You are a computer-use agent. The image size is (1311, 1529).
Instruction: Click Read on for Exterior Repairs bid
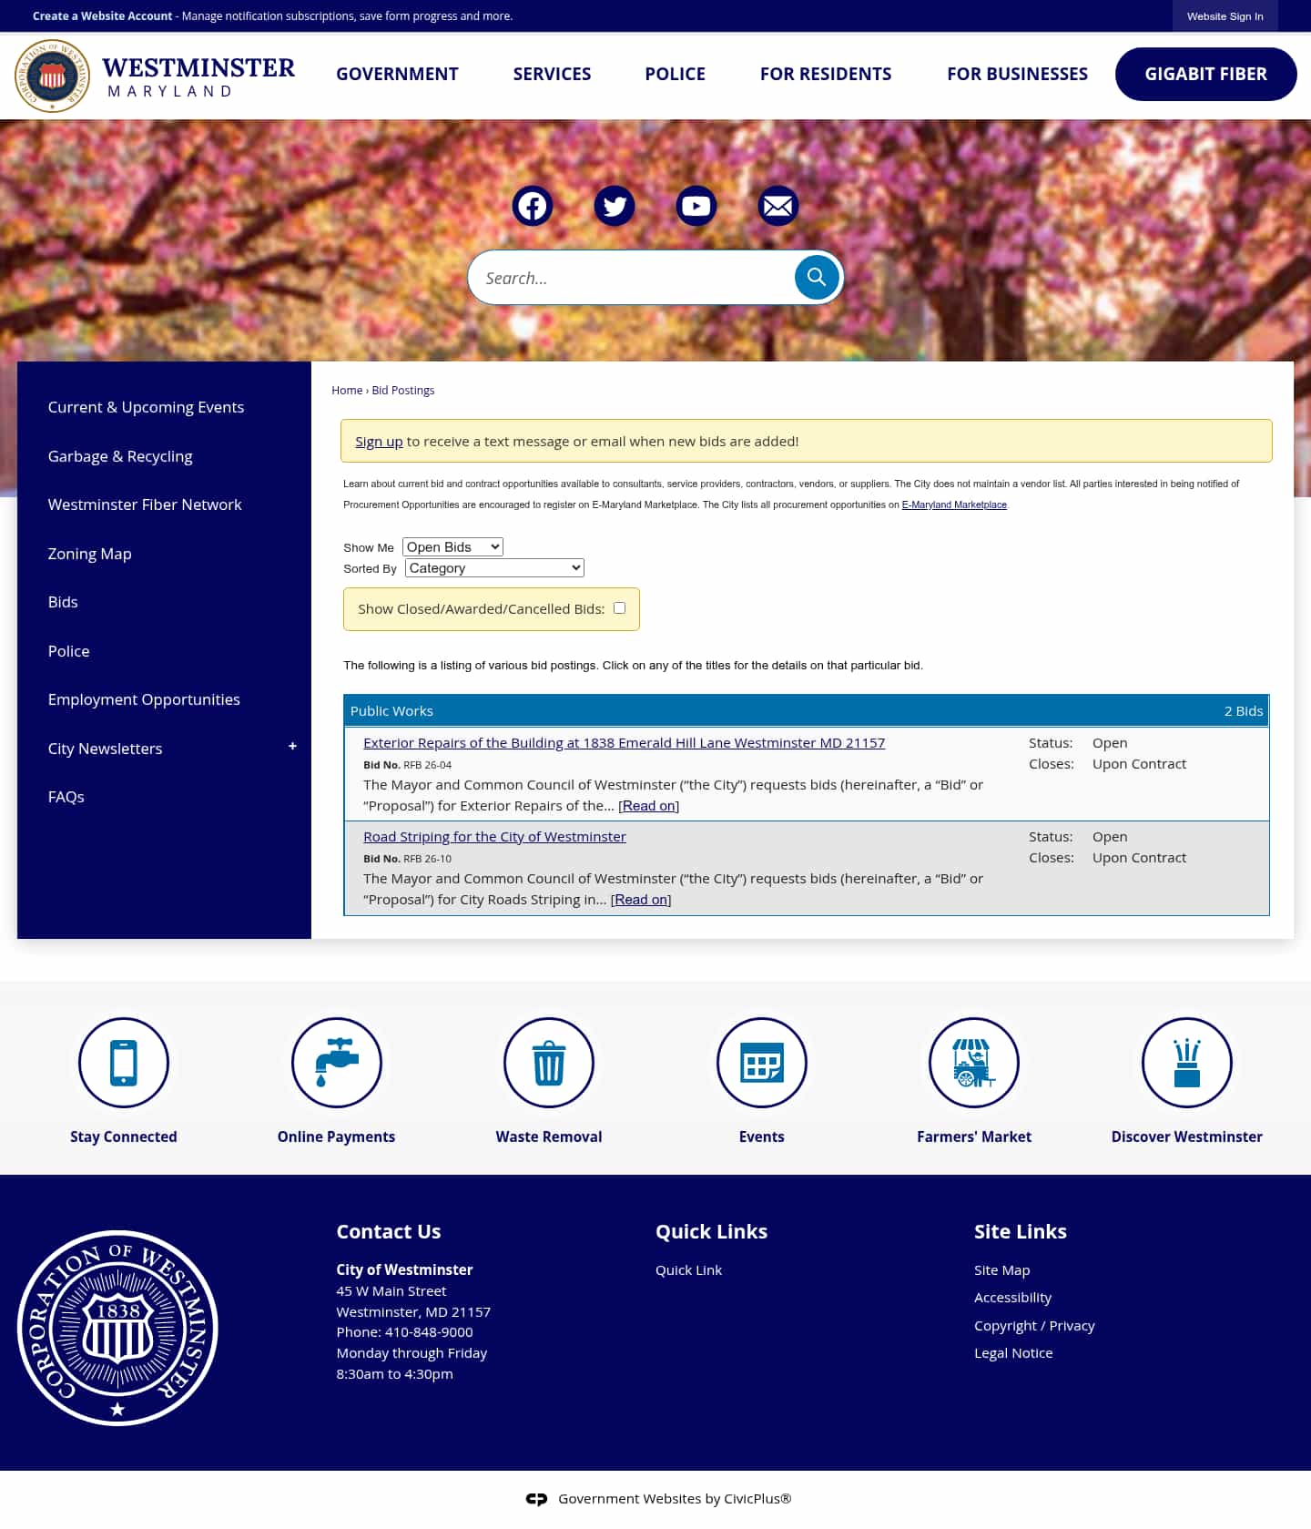[x=649, y=806]
